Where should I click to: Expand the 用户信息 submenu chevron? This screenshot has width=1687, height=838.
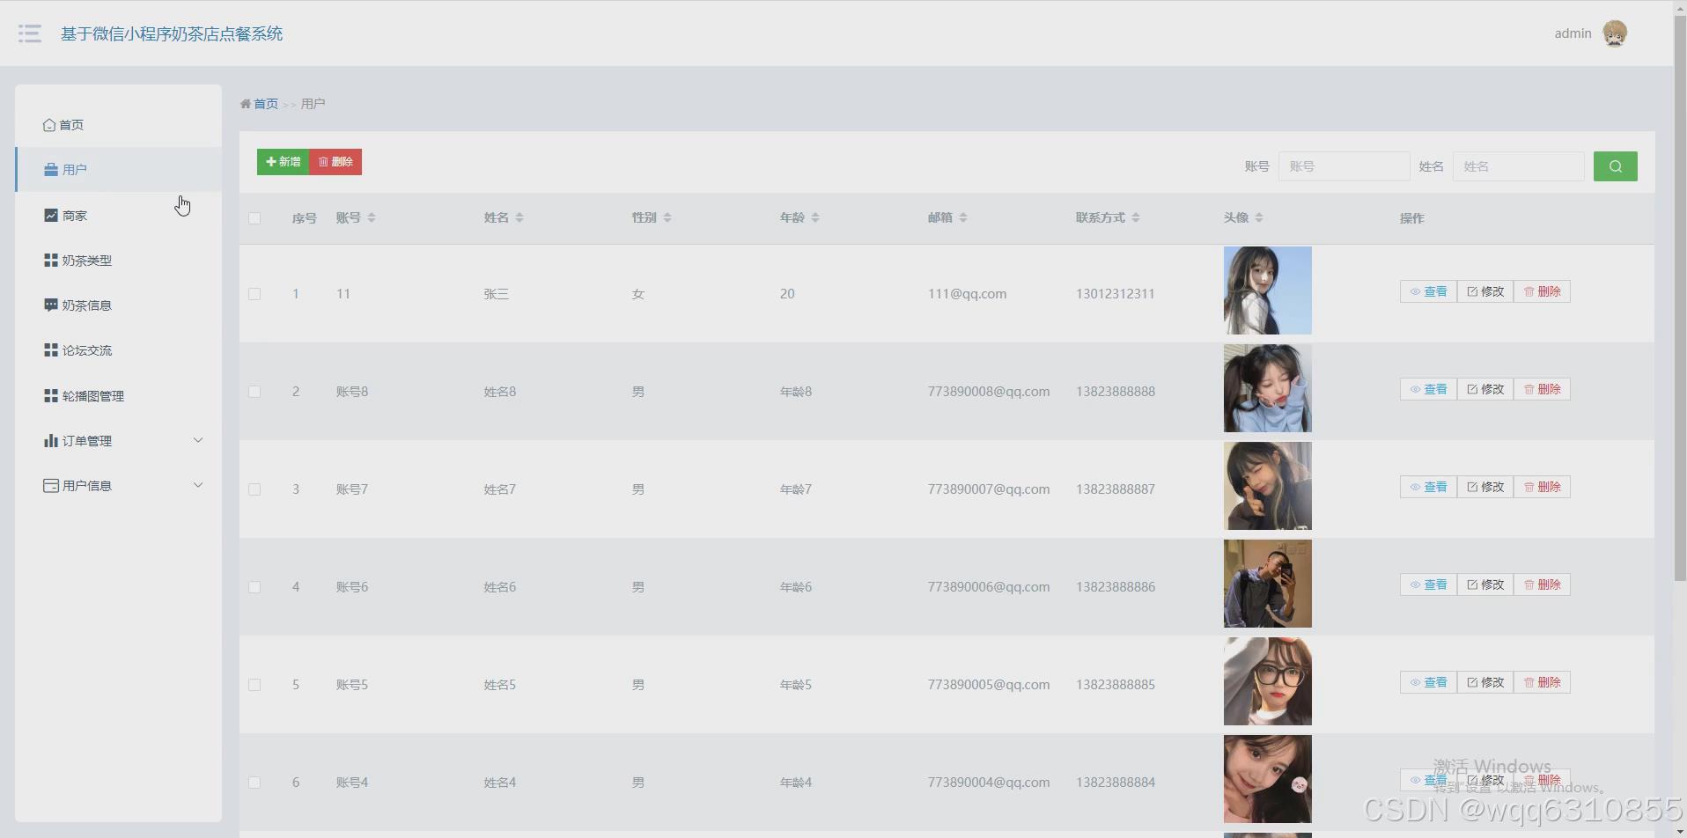[198, 485]
